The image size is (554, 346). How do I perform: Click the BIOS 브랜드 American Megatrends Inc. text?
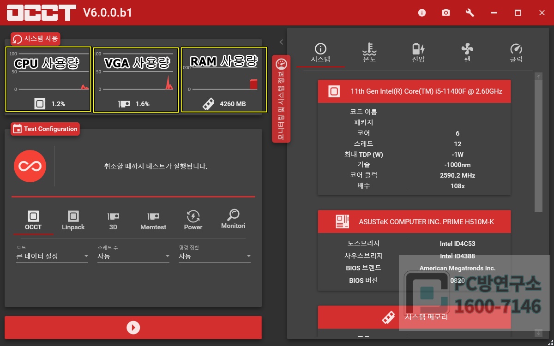click(458, 268)
